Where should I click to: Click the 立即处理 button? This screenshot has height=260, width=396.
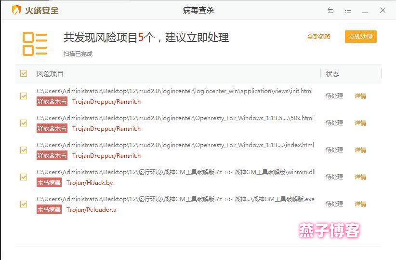tap(361, 37)
